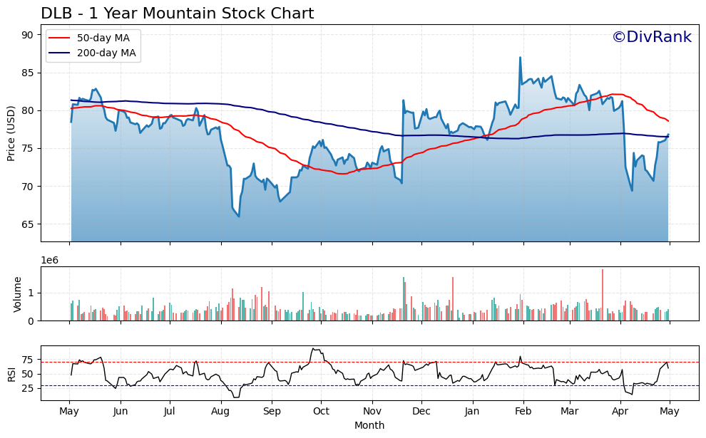Click the '1e6' volume scale label
706x438 pixels.
coord(49,261)
